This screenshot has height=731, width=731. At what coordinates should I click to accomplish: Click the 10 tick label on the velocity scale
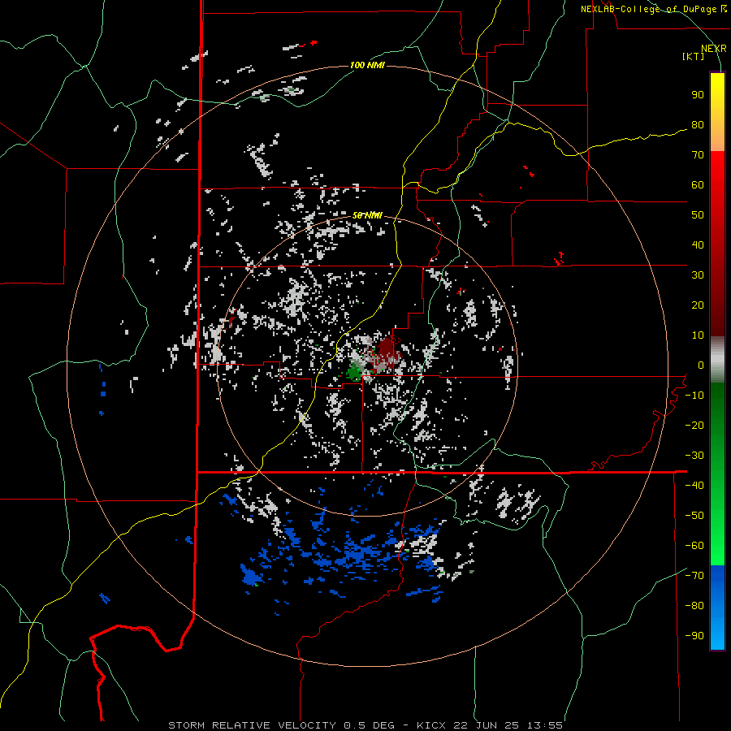698,335
